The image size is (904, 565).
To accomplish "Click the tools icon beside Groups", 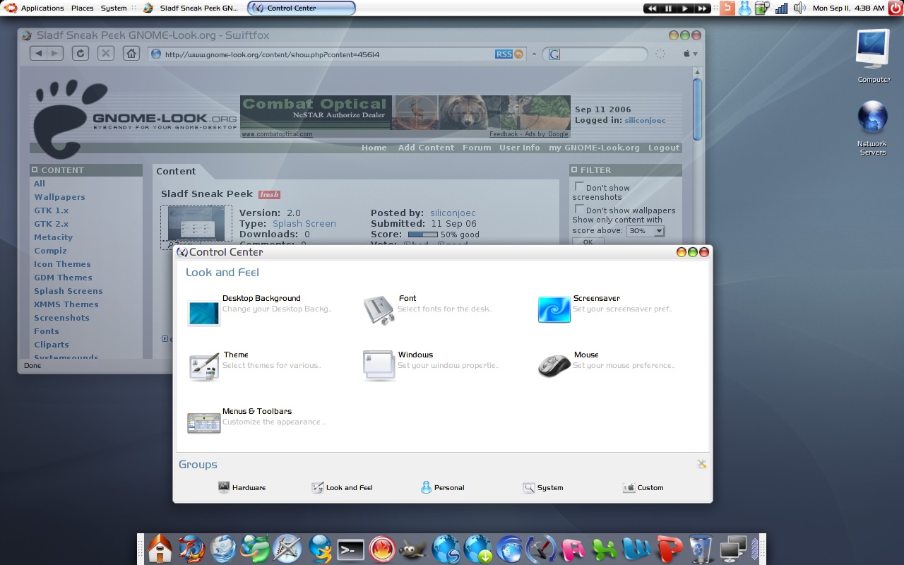I will coord(701,464).
